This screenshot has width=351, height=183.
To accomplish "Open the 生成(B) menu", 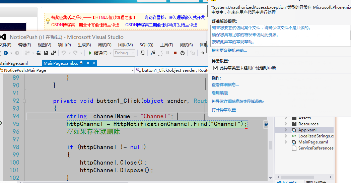I will tap(84, 45).
